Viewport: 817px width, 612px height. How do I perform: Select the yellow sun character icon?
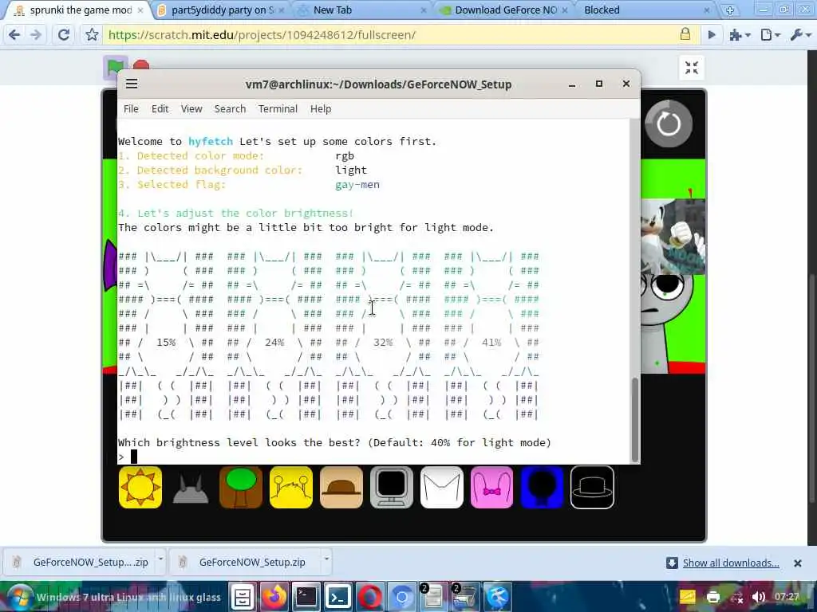coord(140,487)
